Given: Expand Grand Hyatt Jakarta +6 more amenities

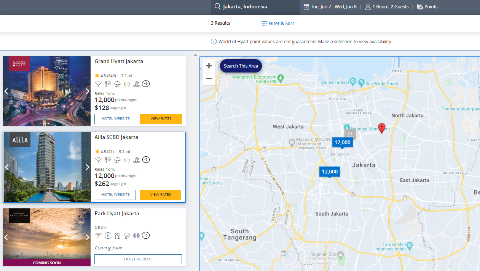Looking at the screenshot, I should pos(146,84).
